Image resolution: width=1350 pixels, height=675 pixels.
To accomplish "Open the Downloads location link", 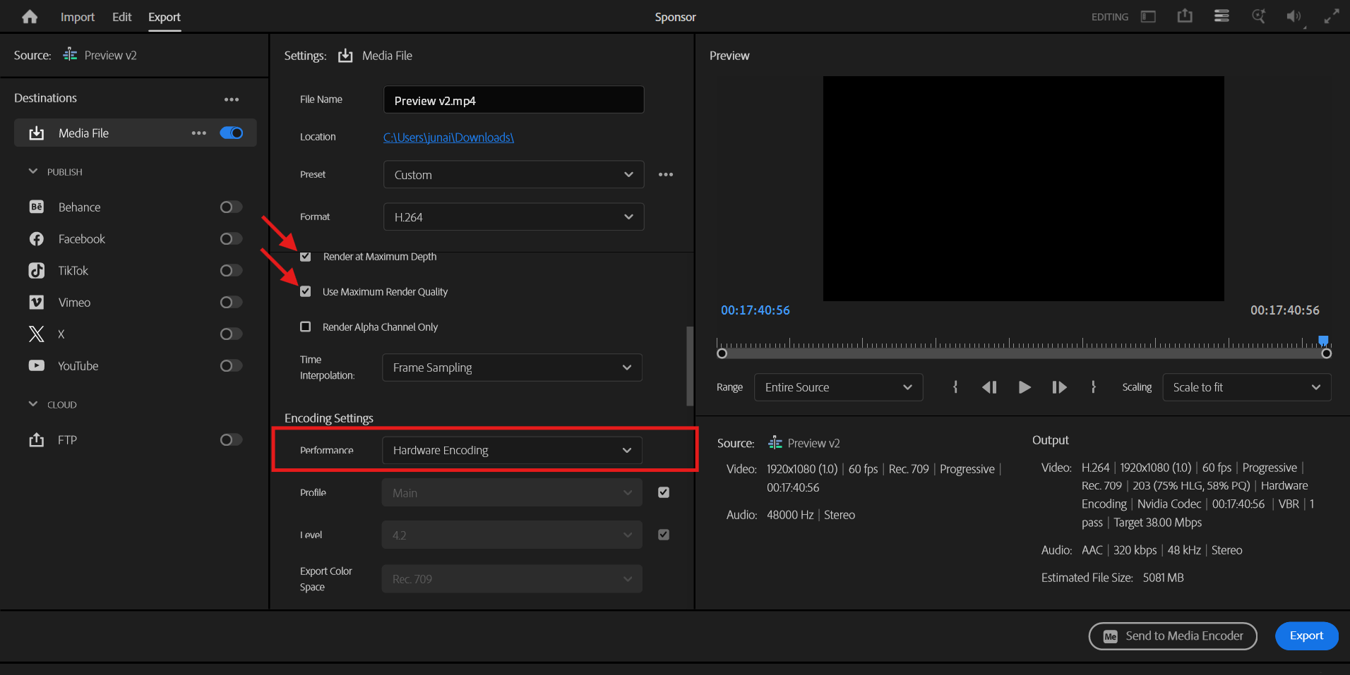I will coord(448,138).
